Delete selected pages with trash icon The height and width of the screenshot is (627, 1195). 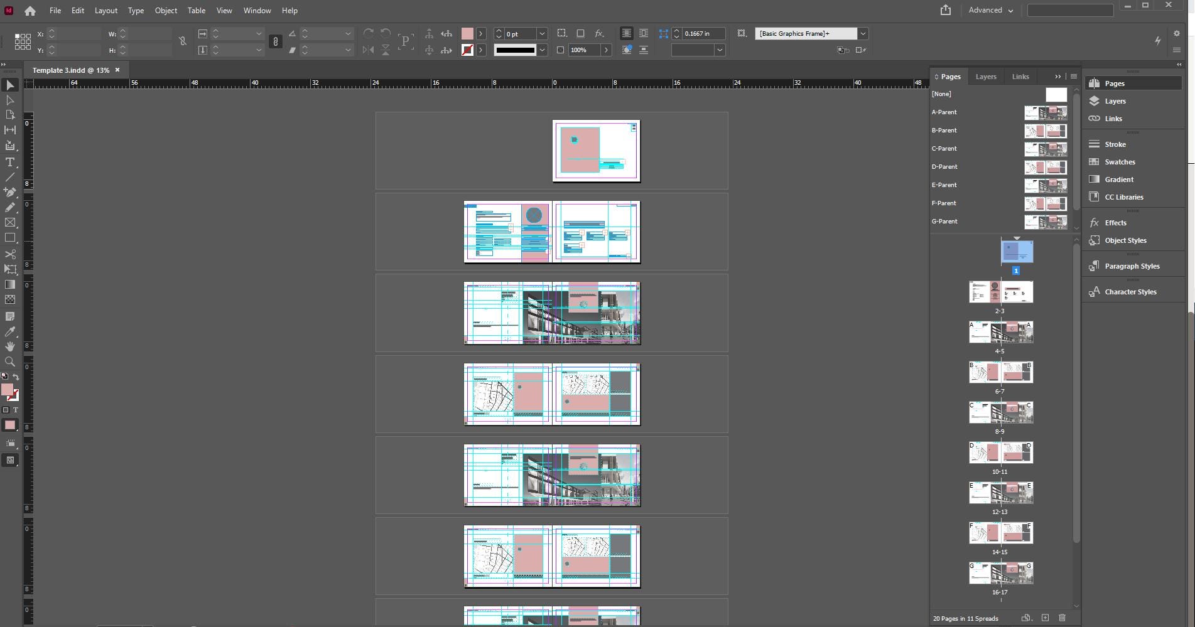[1062, 618]
